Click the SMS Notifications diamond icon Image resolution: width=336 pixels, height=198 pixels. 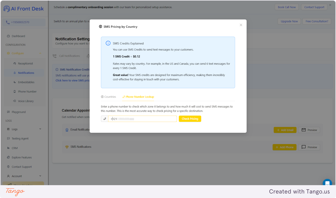67,147
